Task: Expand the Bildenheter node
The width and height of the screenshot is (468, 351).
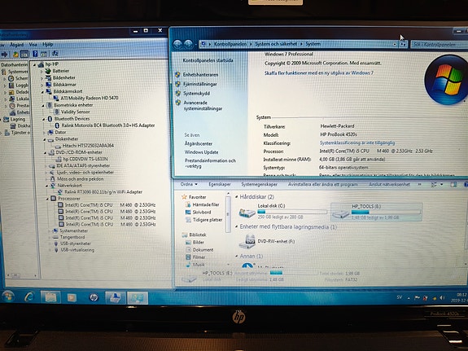Action: click(42, 78)
